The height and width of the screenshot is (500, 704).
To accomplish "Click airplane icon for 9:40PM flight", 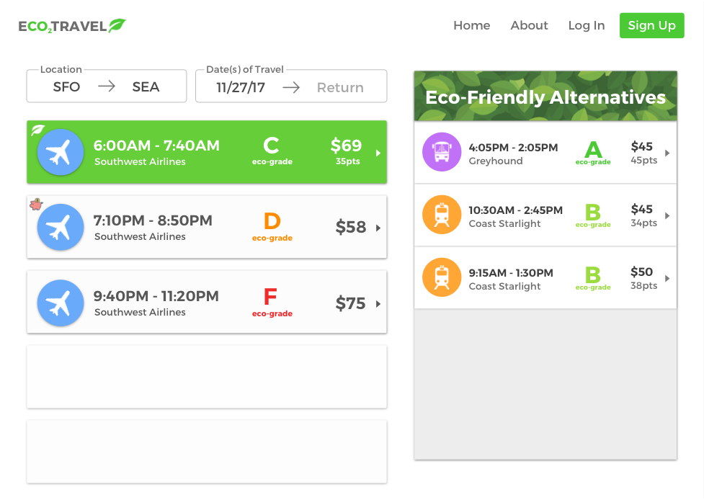I will pyautogui.click(x=61, y=303).
